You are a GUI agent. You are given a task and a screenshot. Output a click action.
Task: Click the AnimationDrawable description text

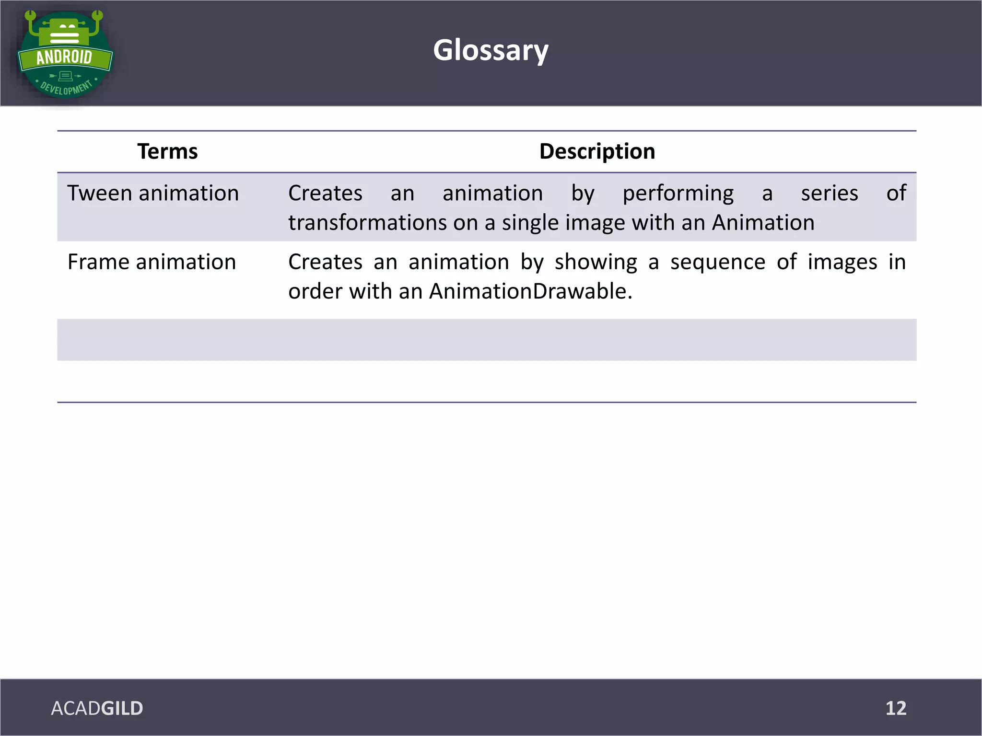click(x=597, y=276)
